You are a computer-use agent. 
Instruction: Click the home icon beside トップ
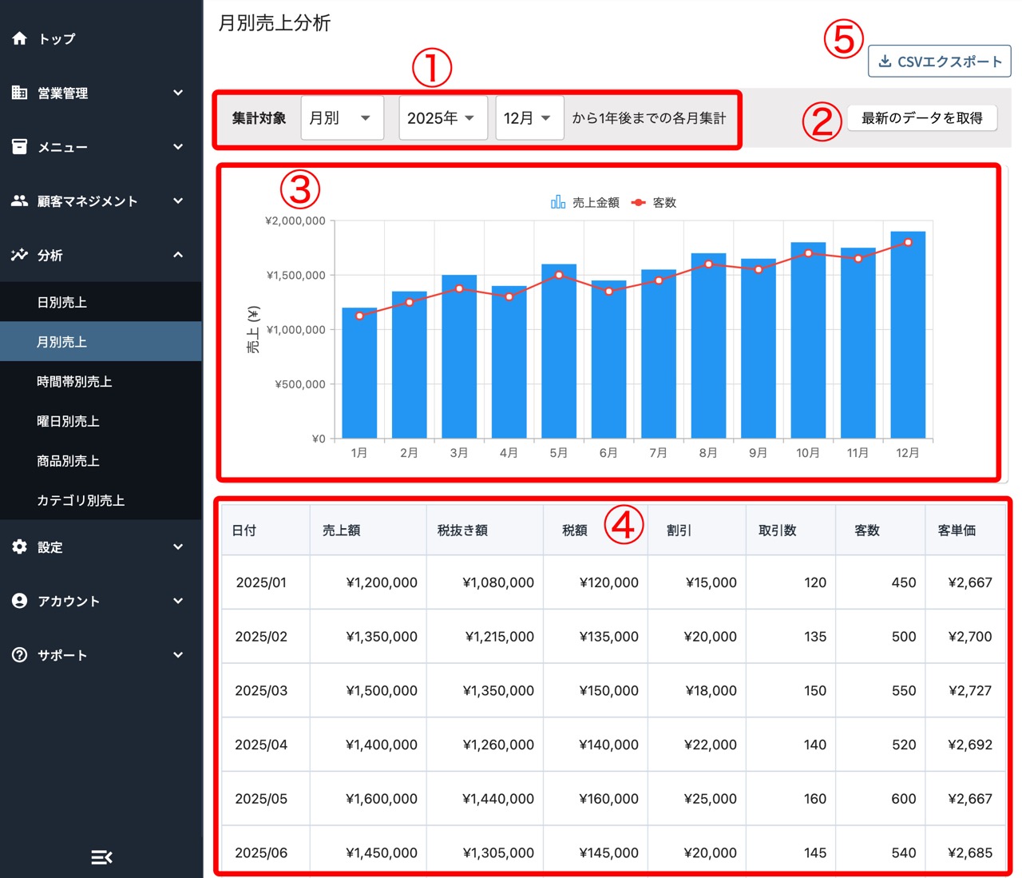coord(20,38)
